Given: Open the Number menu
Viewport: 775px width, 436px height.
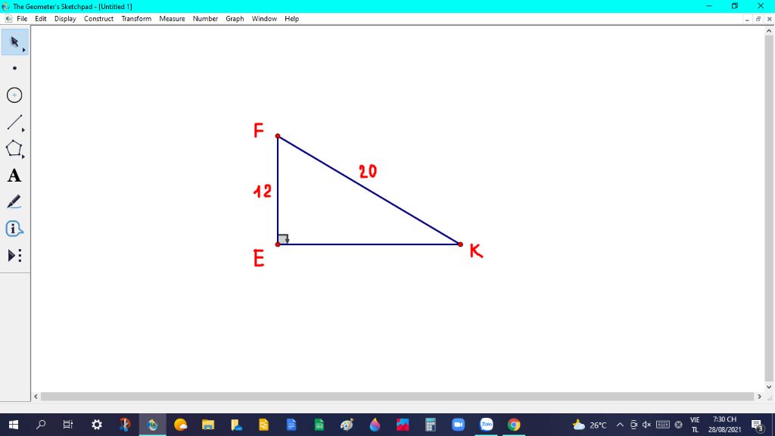Looking at the screenshot, I should pos(205,19).
